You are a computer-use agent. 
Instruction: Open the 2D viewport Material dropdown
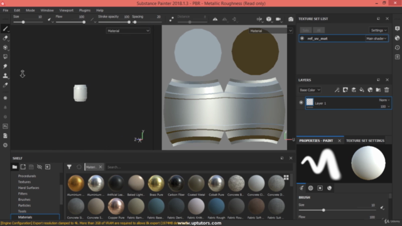(x=271, y=31)
